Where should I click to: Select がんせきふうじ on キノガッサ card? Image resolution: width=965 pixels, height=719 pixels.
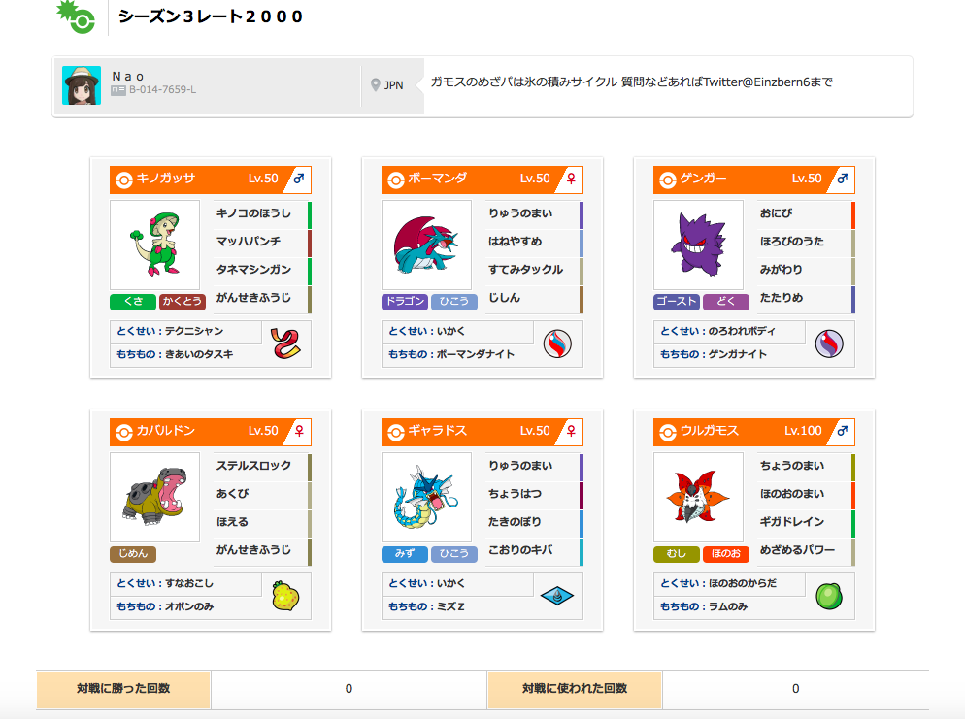click(x=262, y=298)
